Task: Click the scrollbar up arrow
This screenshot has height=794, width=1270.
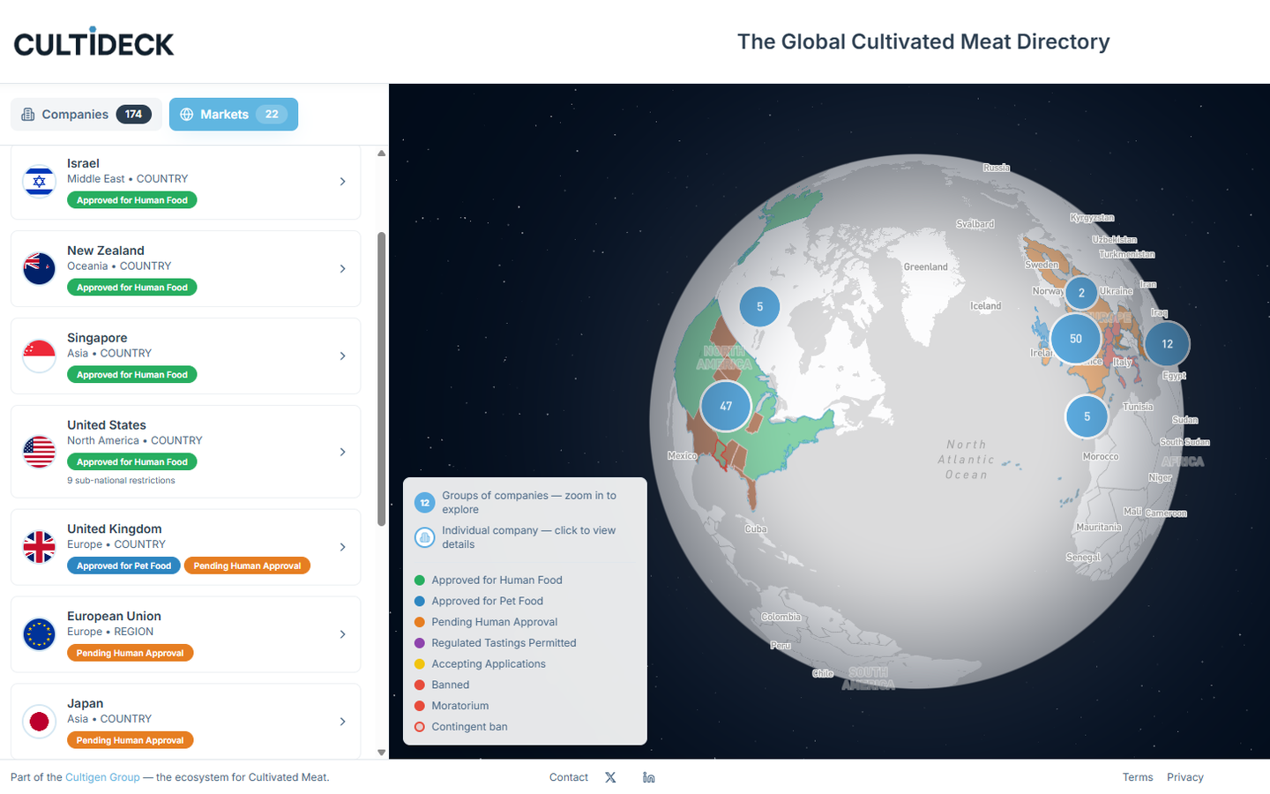Action: [x=381, y=154]
